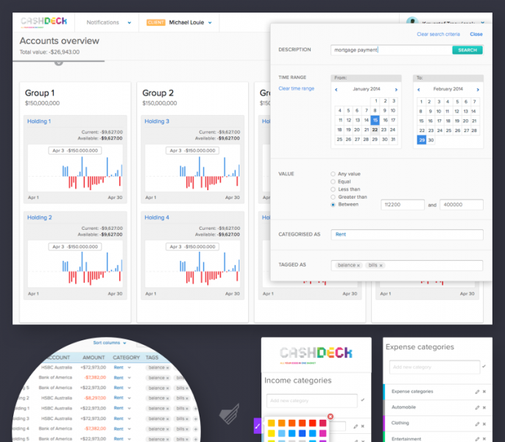Remove the bills tag in Tagged As field
Image resolution: width=505 pixels, height=442 pixels.
click(x=381, y=265)
